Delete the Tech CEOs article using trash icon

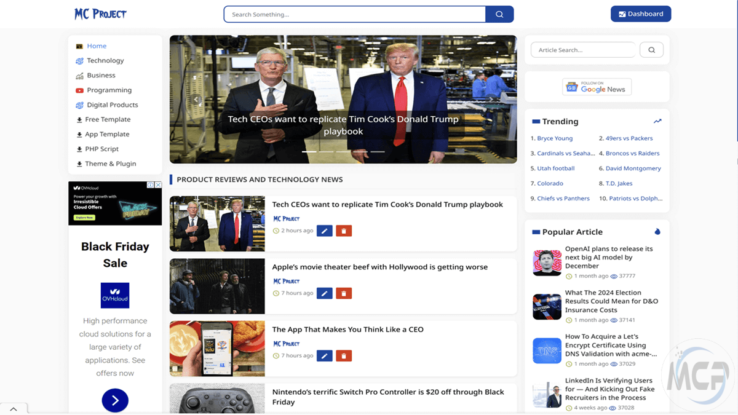pos(344,231)
